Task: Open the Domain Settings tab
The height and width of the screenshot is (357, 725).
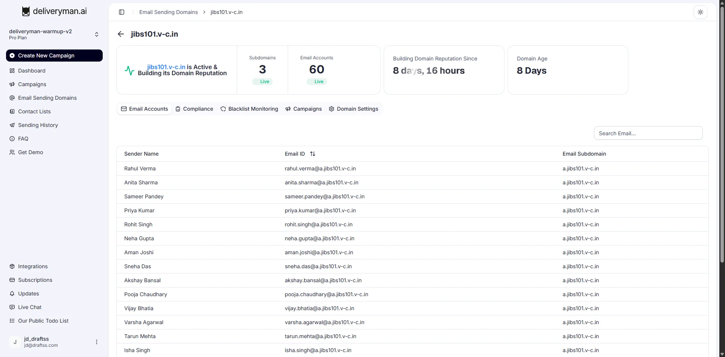Action: 353,109
